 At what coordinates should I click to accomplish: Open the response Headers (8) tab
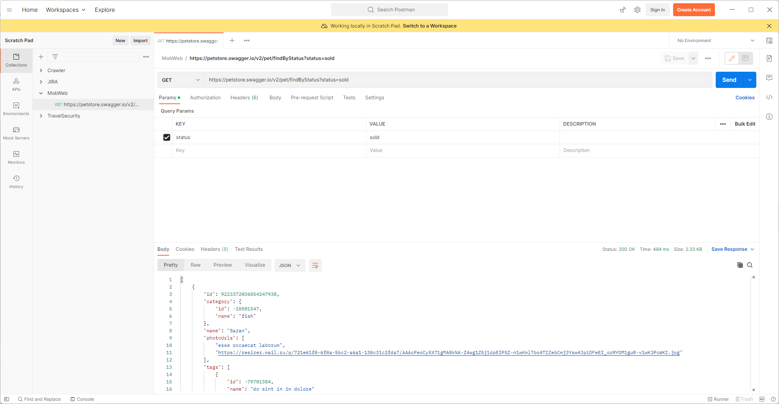214,249
